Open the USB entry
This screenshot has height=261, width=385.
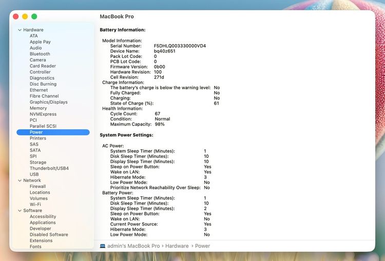coord(34,174)
